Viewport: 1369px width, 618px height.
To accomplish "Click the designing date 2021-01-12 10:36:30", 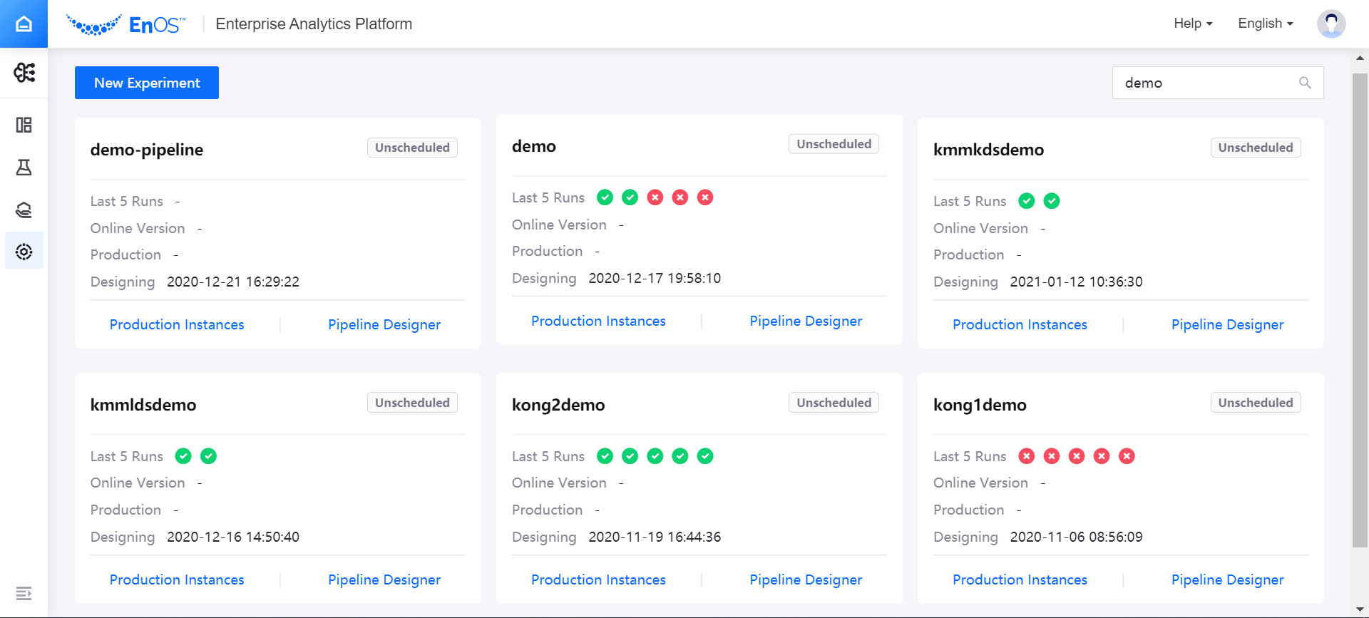I will tap(1076, 282).
